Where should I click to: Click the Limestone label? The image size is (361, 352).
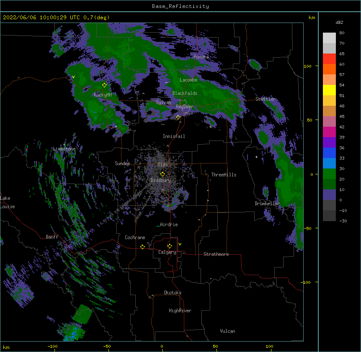(x=64, y=149)
